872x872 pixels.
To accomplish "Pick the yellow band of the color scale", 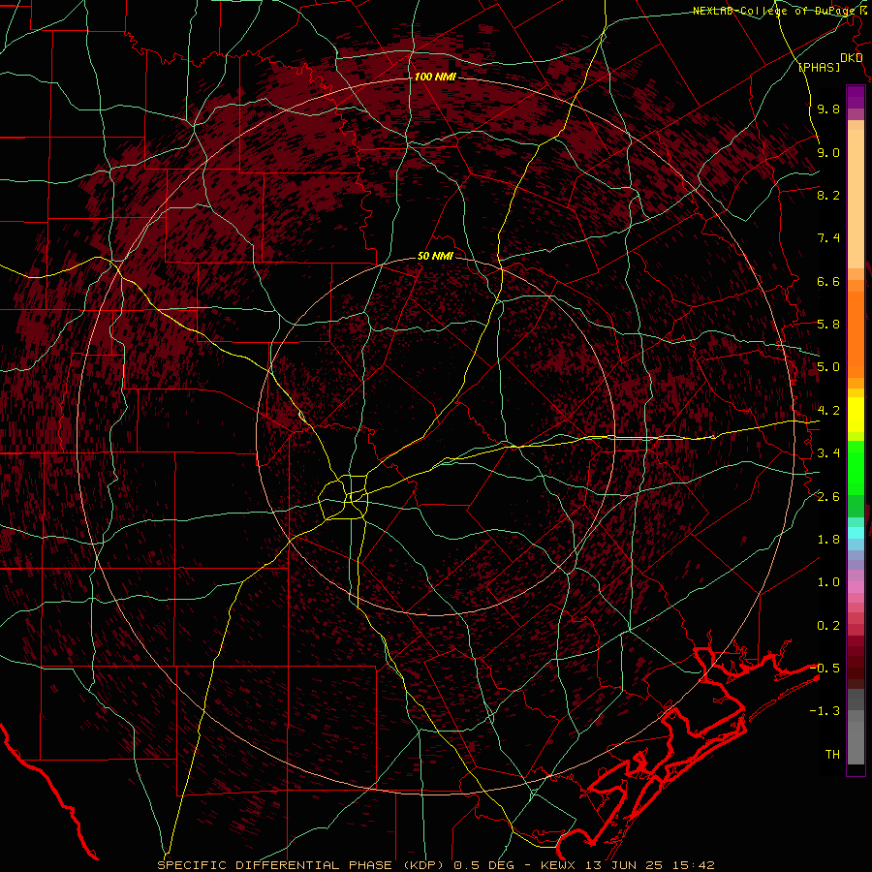I will coord(856,415).
